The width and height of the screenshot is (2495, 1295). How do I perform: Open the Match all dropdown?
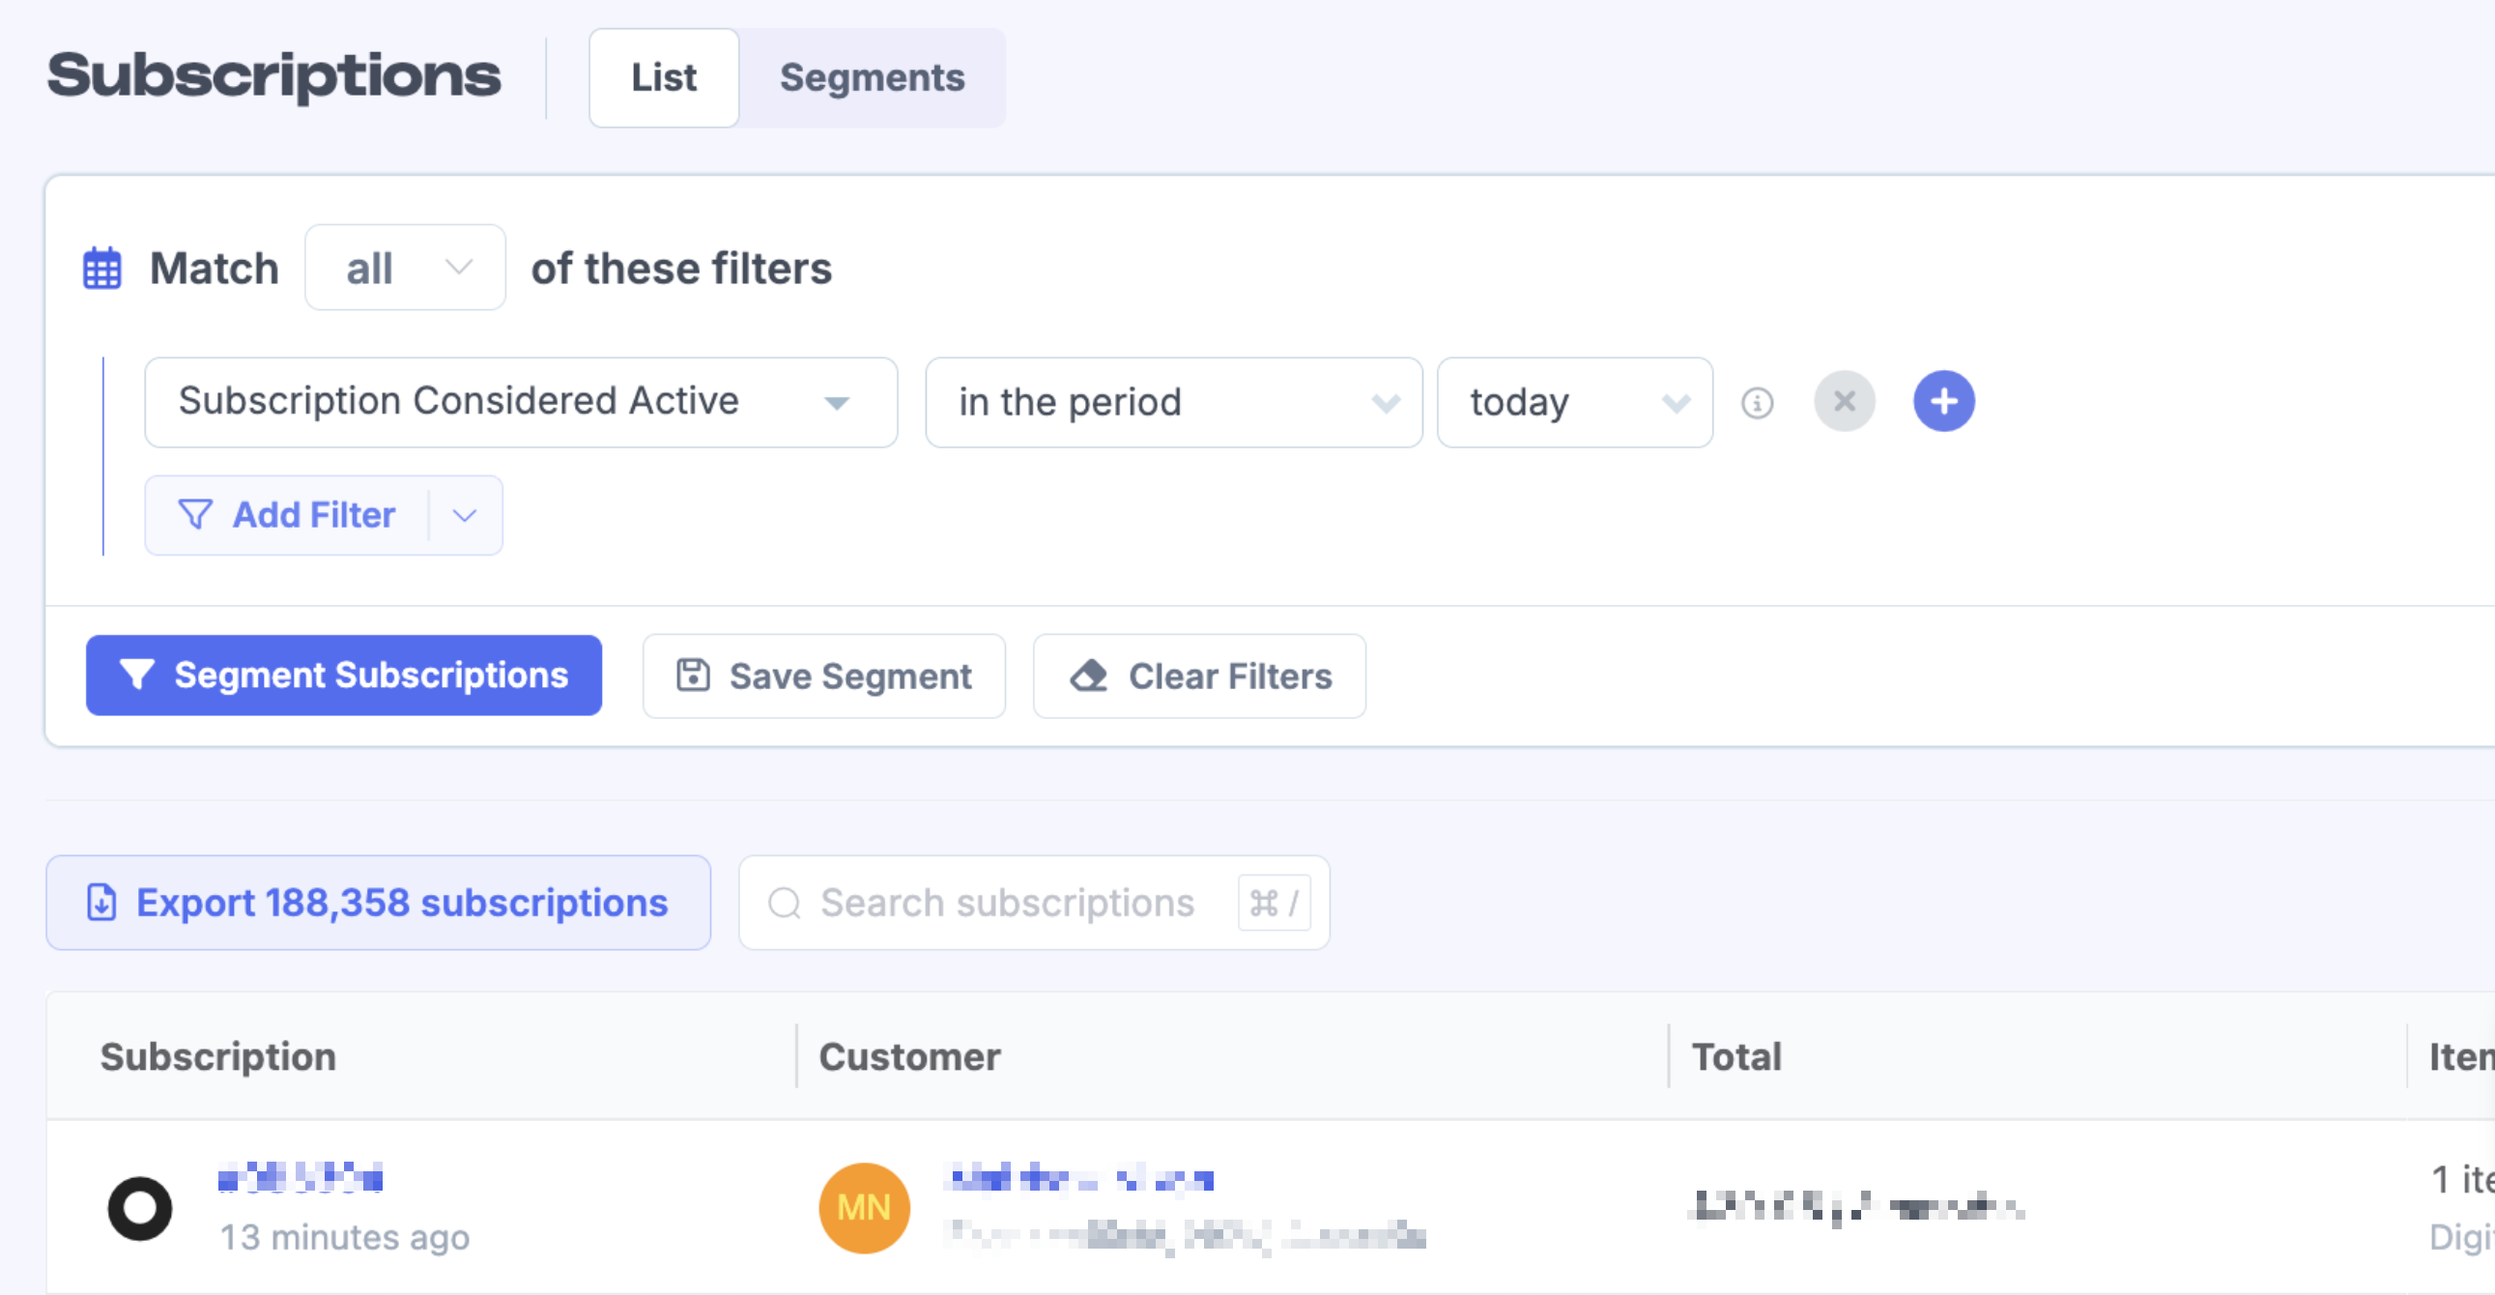pyautogui.click(x=405, y=269)
